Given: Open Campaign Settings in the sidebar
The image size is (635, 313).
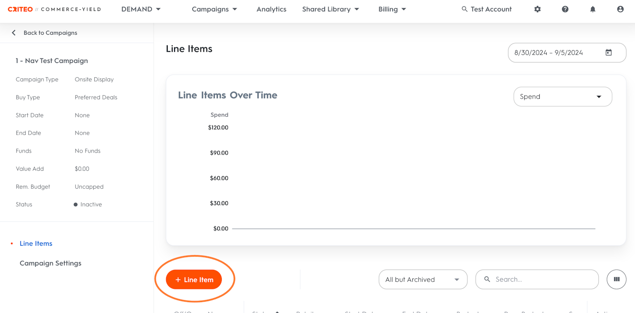Looking at the screenshot, I should click(51, 263).
